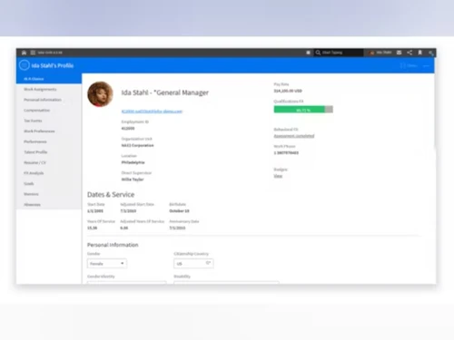Open the Gender dropdown showing Female
This screenshot has width=454, height=340.
[107, 264]
